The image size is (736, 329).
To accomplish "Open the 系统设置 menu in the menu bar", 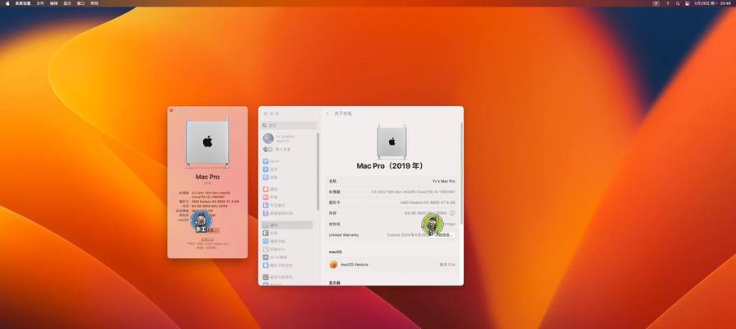I will (22, 3).
